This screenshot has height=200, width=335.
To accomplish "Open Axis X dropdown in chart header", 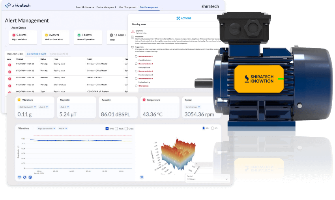I will [63, 128].
